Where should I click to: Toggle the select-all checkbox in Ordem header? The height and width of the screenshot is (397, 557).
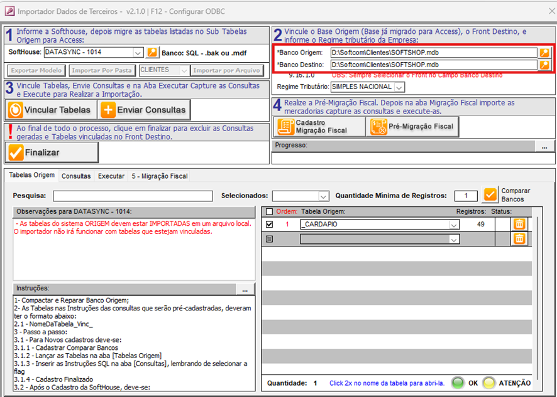270,211
